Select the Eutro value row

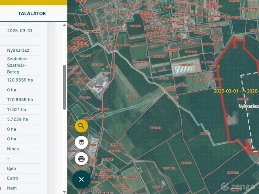[13, 178]
